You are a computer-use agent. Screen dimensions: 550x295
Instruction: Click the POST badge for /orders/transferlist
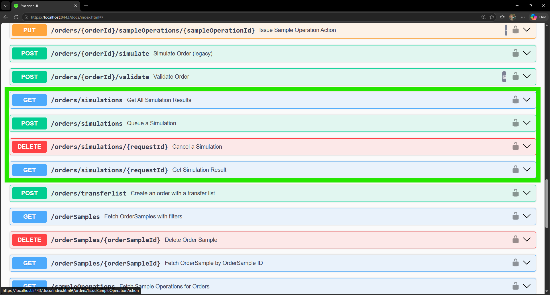click(x=30, y=193)
